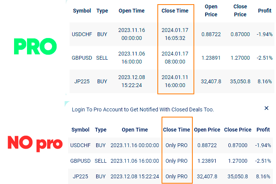Click the Close Time header in the lower table
This screenshot has height=184, width=276.
pyautogui.click(x=176, y=130)
